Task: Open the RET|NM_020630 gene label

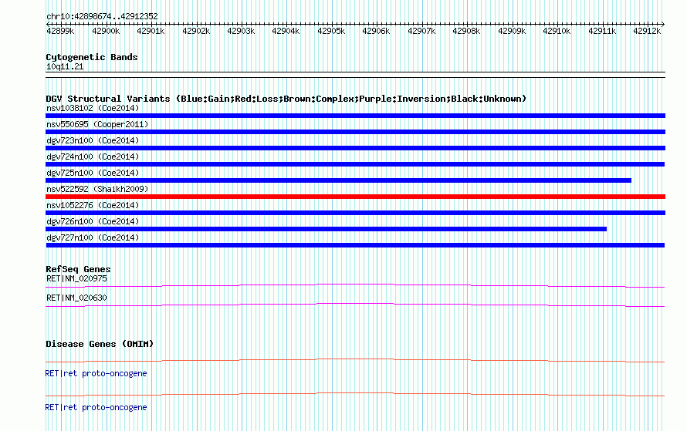Action: pos(76,298)
